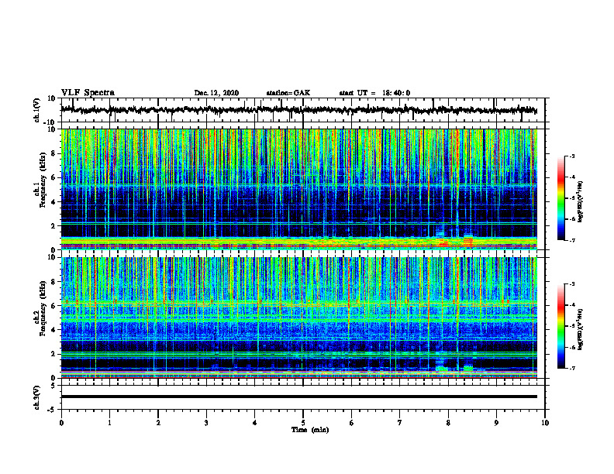Click the "-7" label on ch.1 colorbar
Screen dimensions: 614x474
[x=572, y=240]
